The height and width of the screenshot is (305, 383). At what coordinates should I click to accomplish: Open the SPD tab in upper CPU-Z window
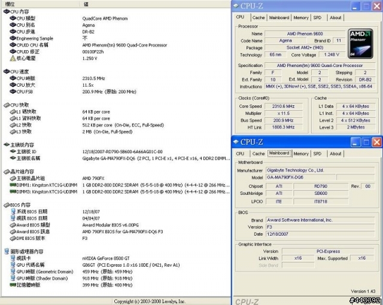[x=317, y=17]
